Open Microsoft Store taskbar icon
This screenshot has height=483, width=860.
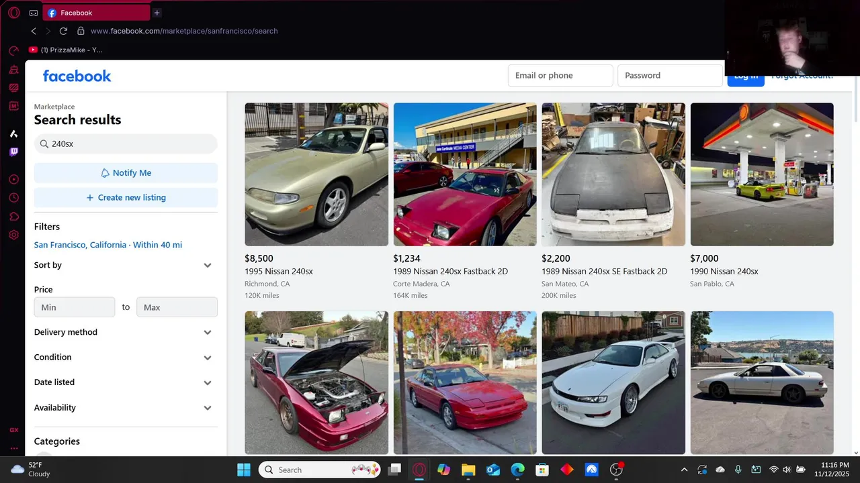pyautogui.click(x=542, y=470)
